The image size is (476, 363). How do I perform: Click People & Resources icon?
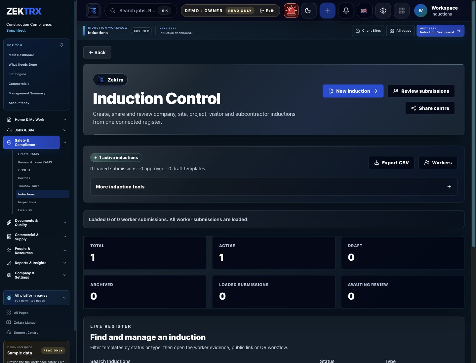[x=9, y=251]
